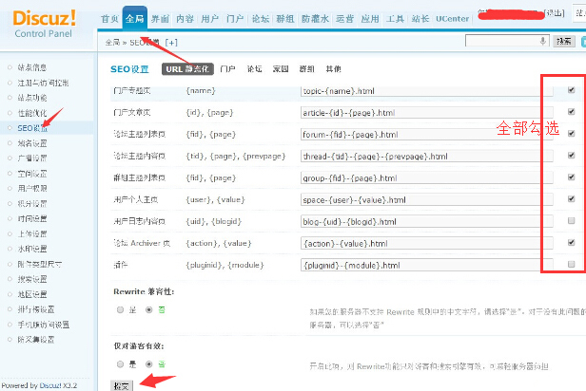Enable the blog-{uid}-{blogid}.html rewrite checkbox
The image size is (586, 391).
pos(570,221)
